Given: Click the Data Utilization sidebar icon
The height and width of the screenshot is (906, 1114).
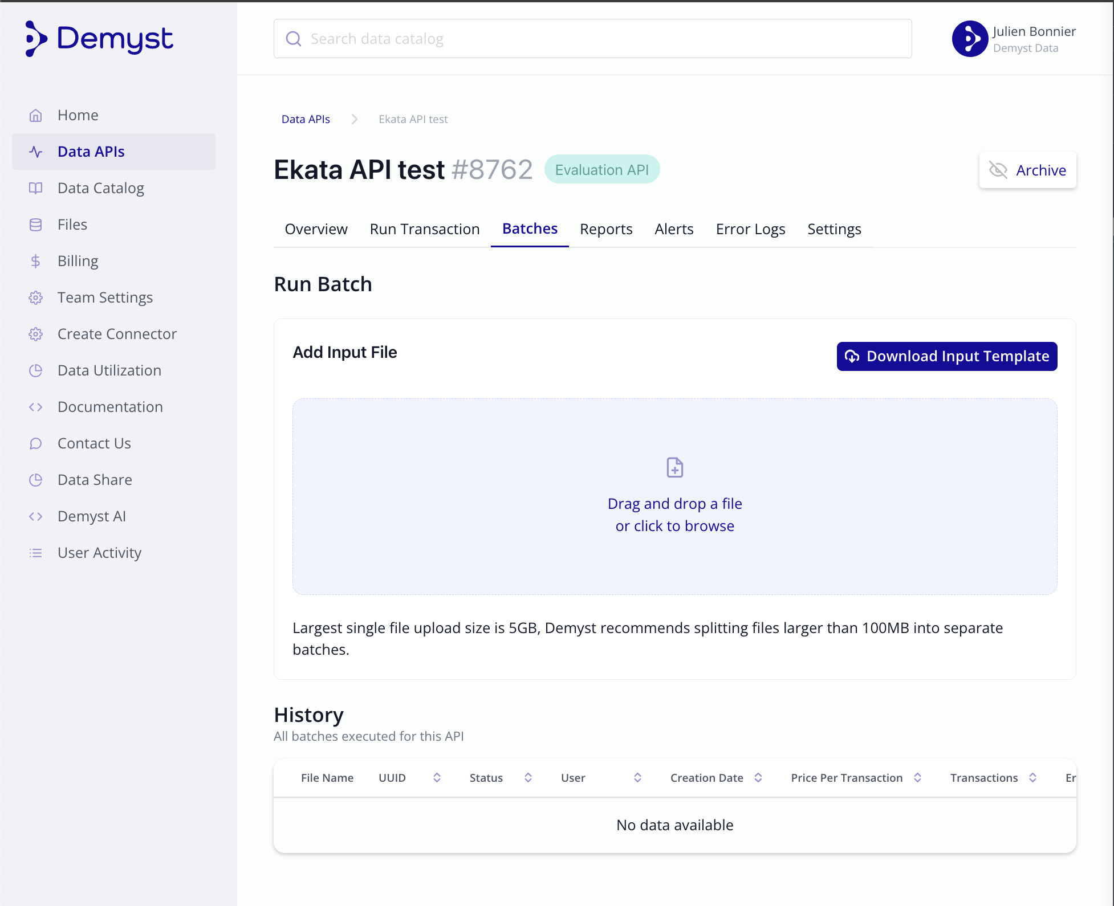Looking at the screenshot, I should tap(35, 370).
